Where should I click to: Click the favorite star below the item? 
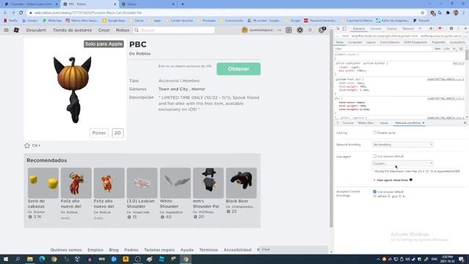(27, 145)
